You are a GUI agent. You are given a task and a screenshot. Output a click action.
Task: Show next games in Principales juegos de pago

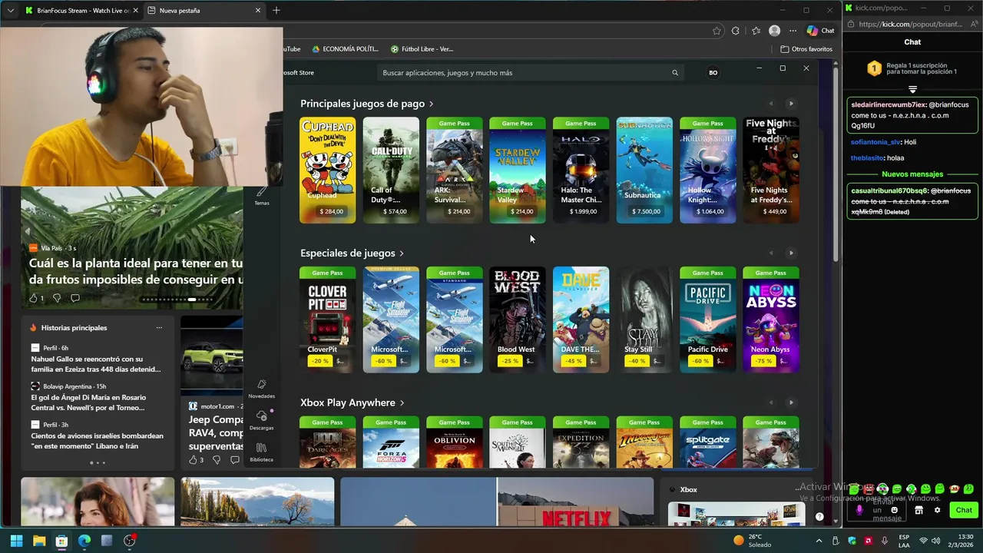[791, 104]
